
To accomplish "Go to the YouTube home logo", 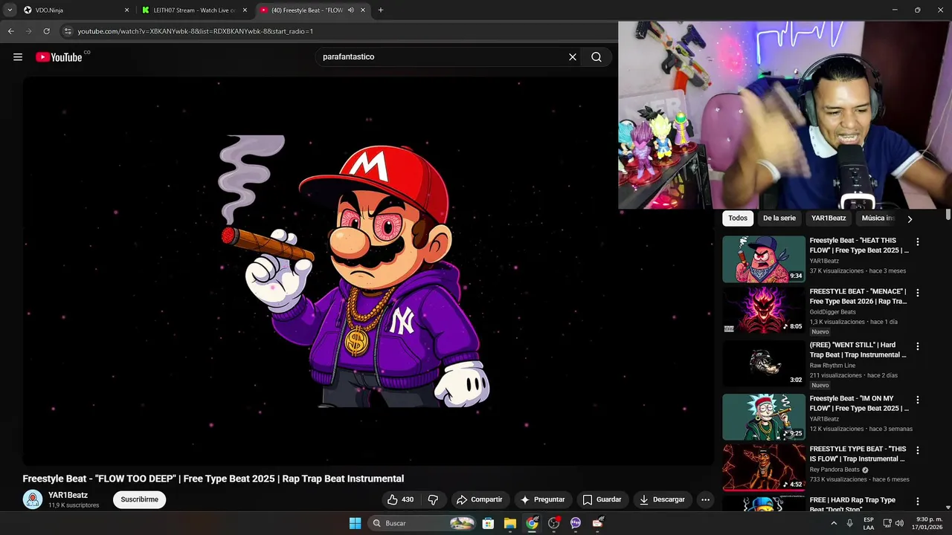I will [59, 57].
